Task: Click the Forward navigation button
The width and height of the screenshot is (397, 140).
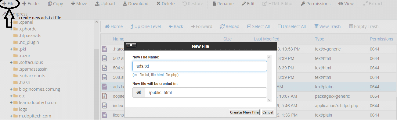Action: pyautogui.click(x=202, y=26)
